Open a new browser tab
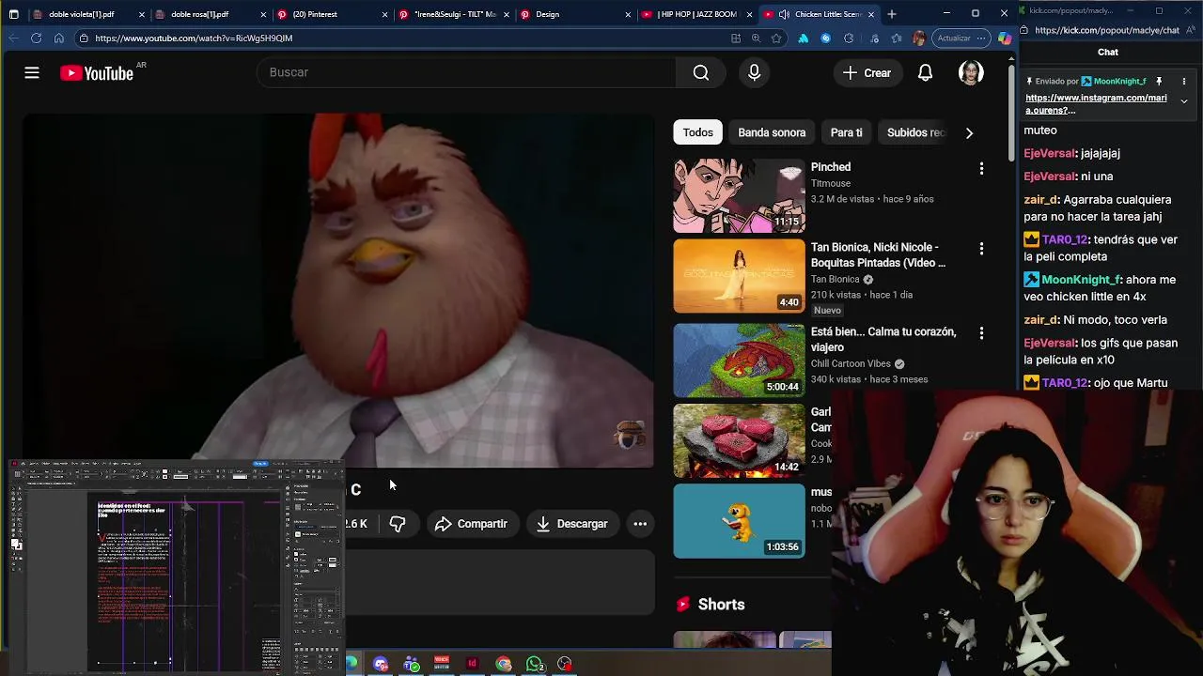Screen dimensions: 1203x676 (892, 14)
